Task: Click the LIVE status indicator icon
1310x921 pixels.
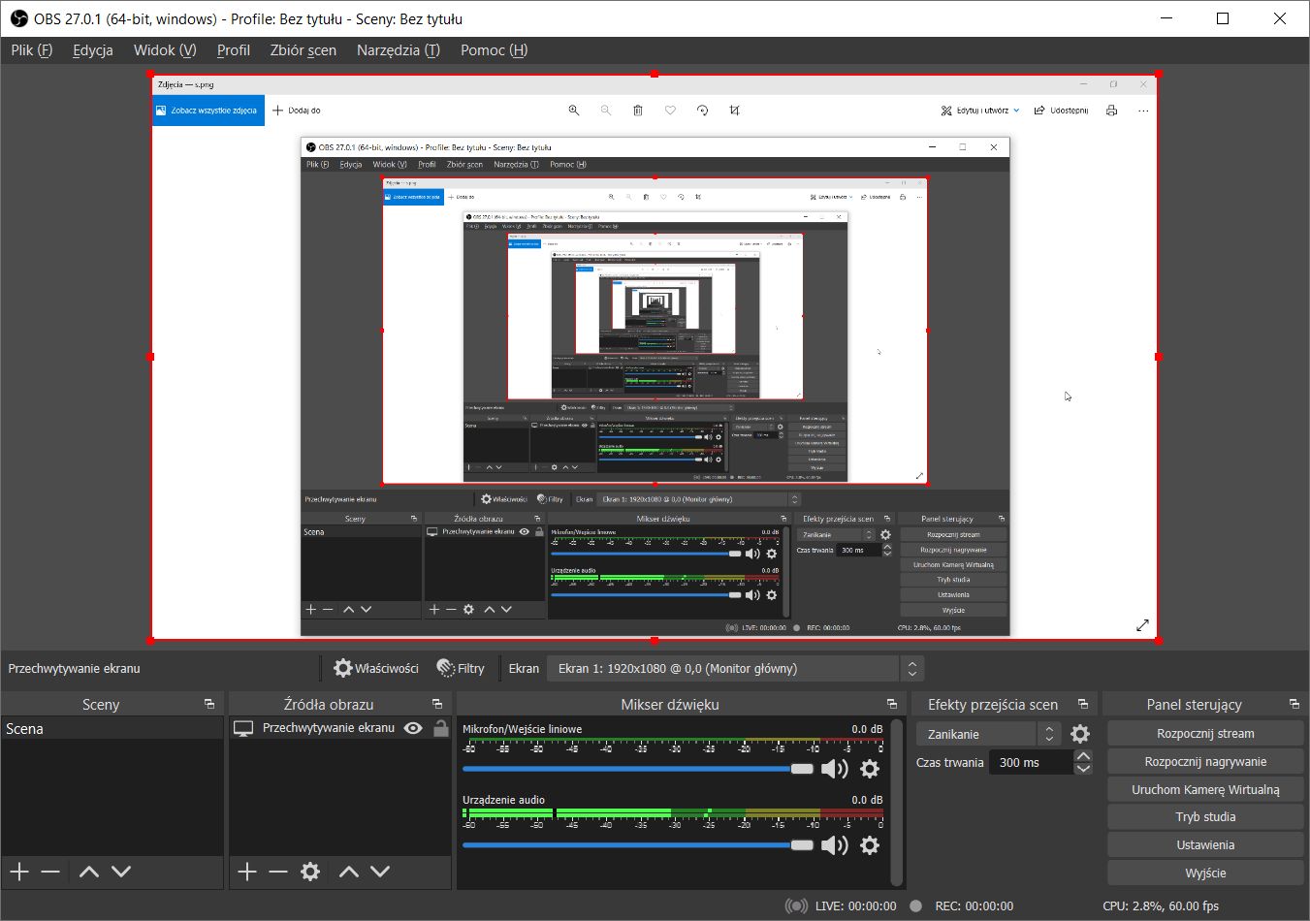Action: tap(795, 905)
